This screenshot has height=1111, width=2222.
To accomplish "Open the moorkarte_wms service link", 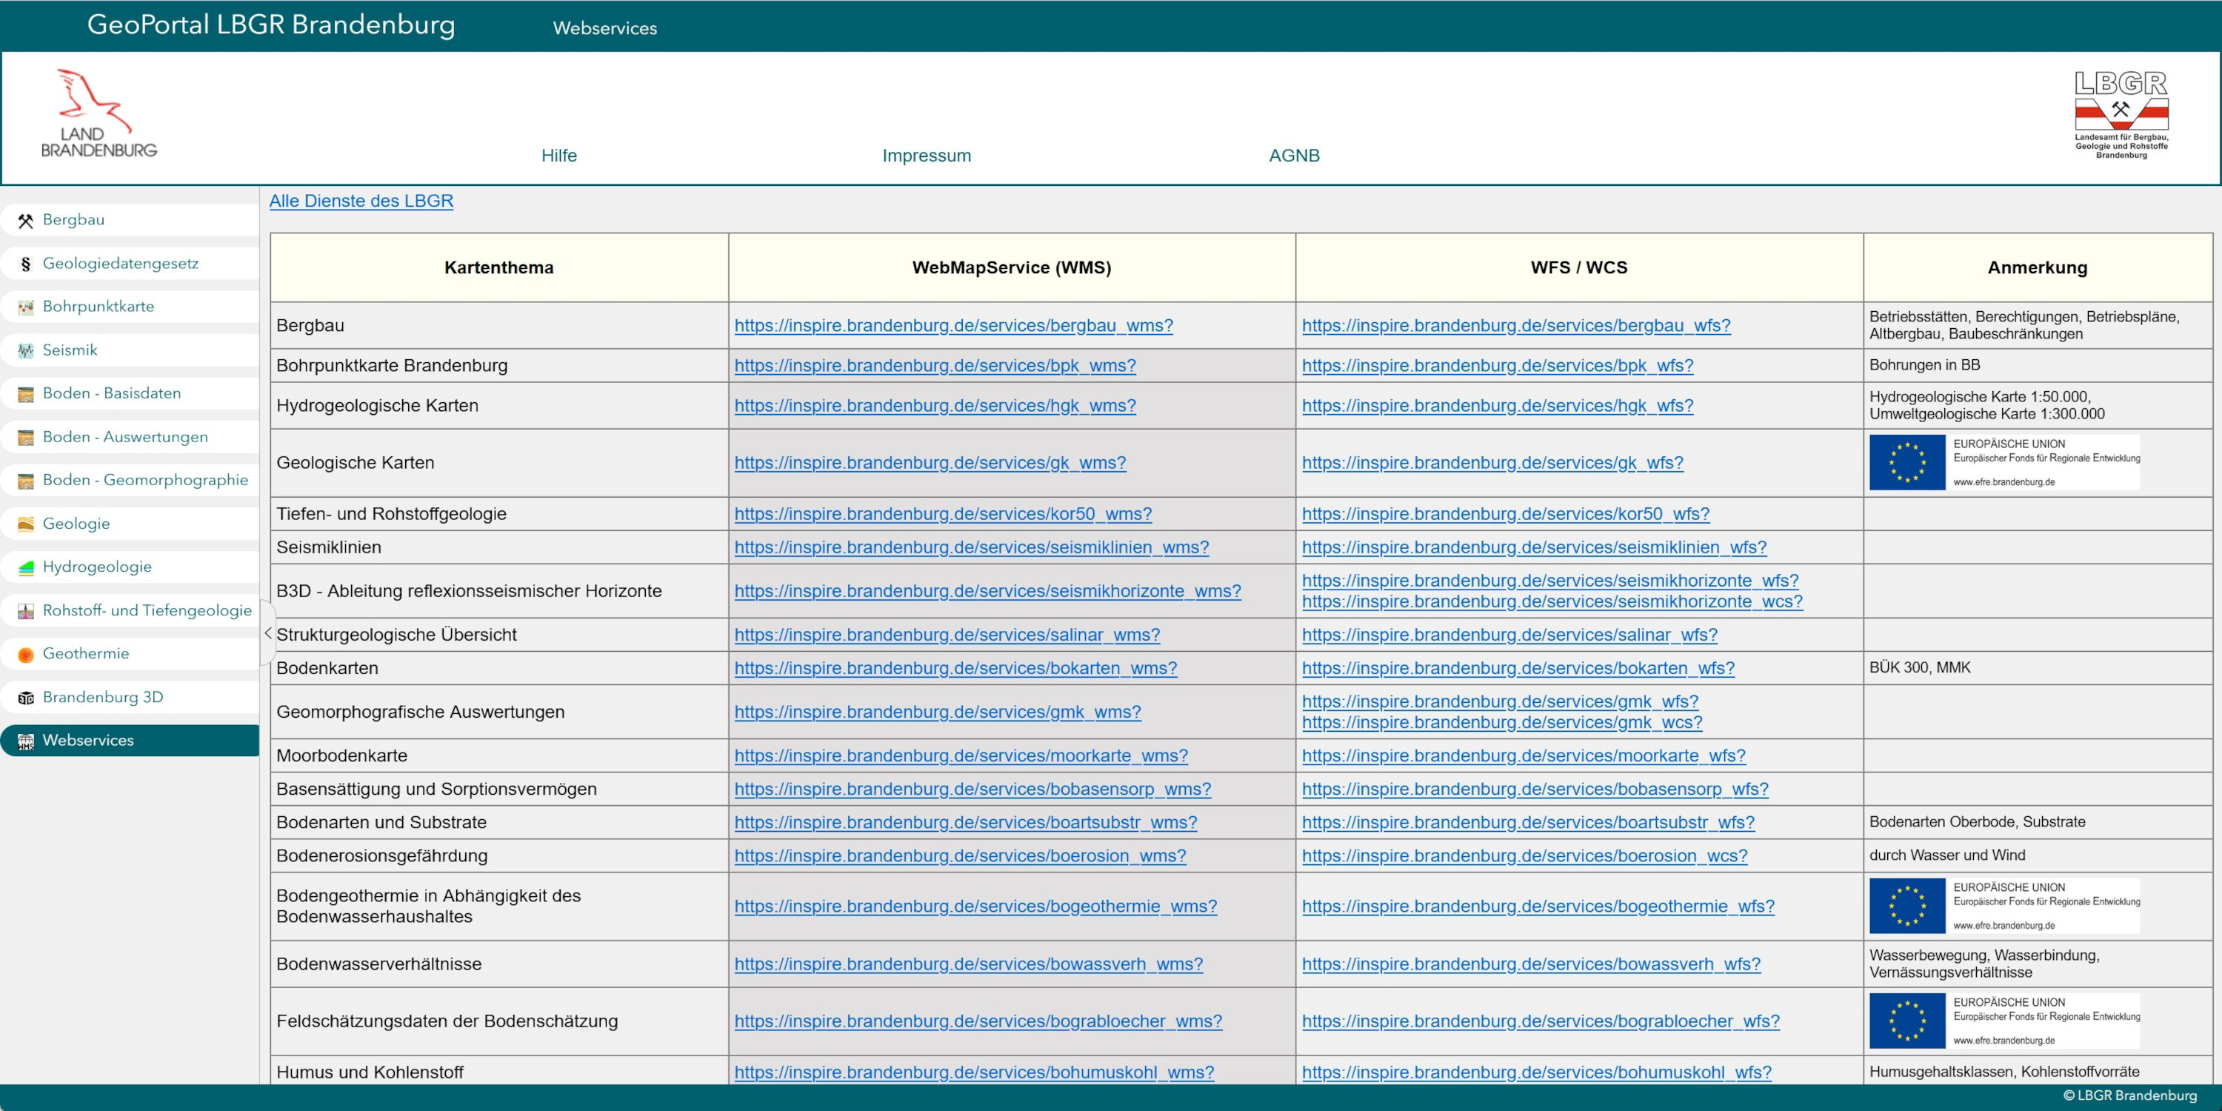I will (x=961, y=755).
